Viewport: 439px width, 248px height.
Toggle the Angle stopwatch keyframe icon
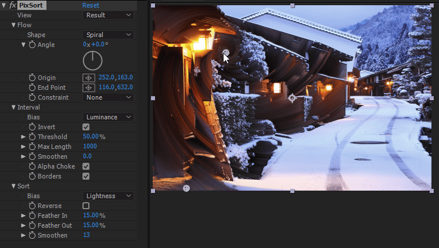pos(32,45)
